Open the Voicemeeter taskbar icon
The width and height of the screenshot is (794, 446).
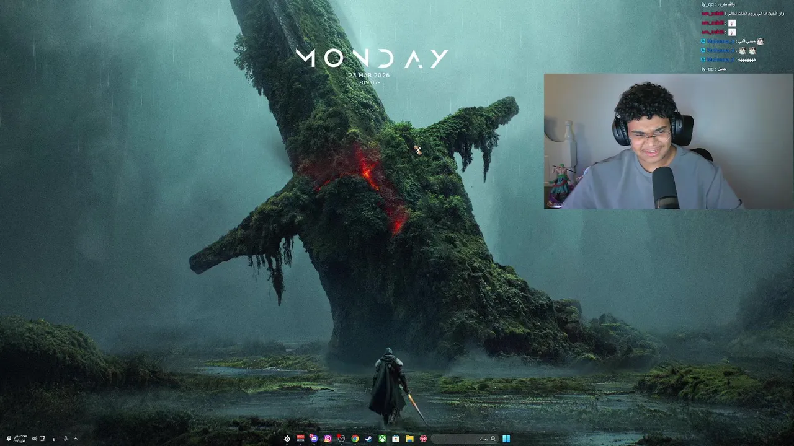[x=301, y=439]
